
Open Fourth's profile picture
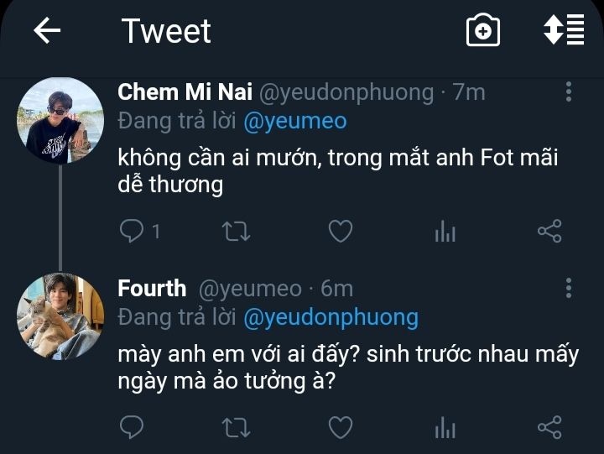pos(60,316)
